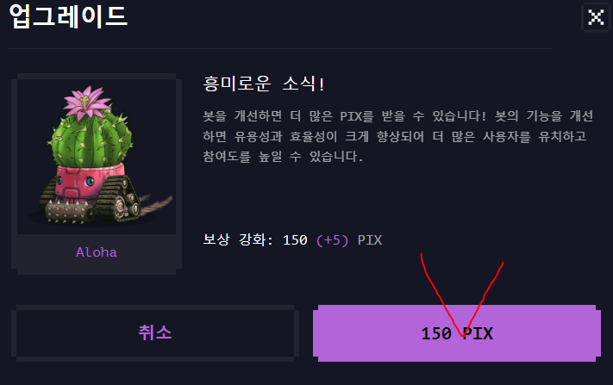The height and width of the screenshot is (385, 613).
Task: Click the 취소 cancel button
Action: (155, 333)
